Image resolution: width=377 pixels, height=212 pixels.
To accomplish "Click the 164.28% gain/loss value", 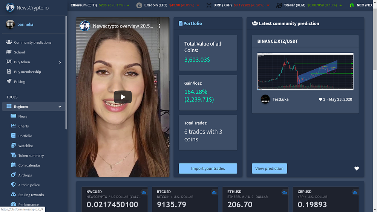I will coord(199,96).
